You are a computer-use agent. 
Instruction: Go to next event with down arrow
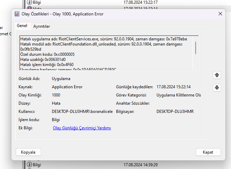pos(217,88)
